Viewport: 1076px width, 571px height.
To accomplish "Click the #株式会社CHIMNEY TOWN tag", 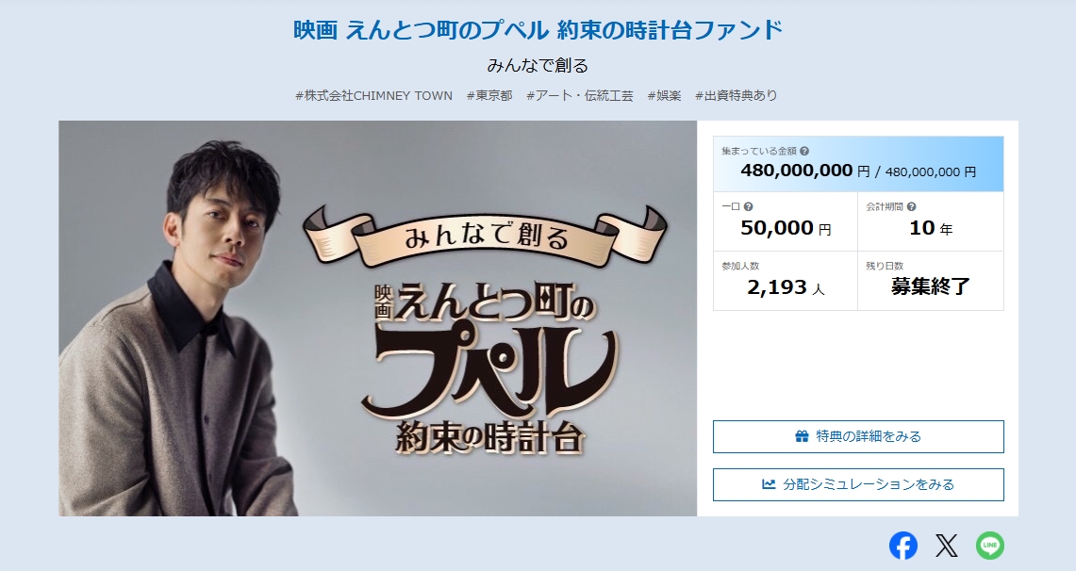I will tap(374, 96).
